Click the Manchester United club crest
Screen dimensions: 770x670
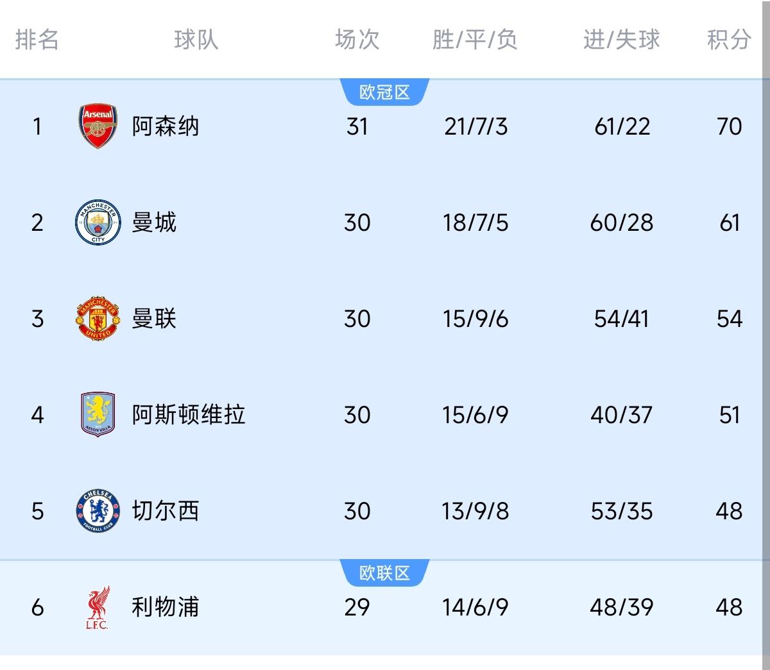(98, 319)
